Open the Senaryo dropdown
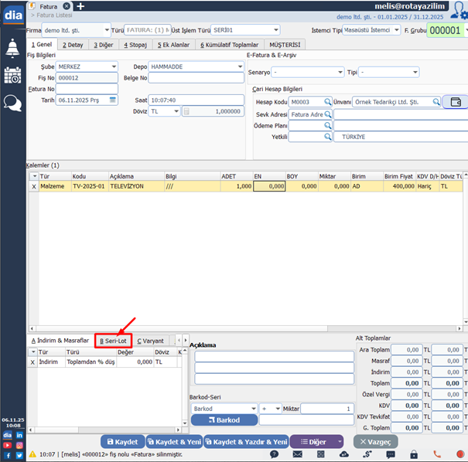This screenshot has width=468, height=462. [x=340, y=72]
